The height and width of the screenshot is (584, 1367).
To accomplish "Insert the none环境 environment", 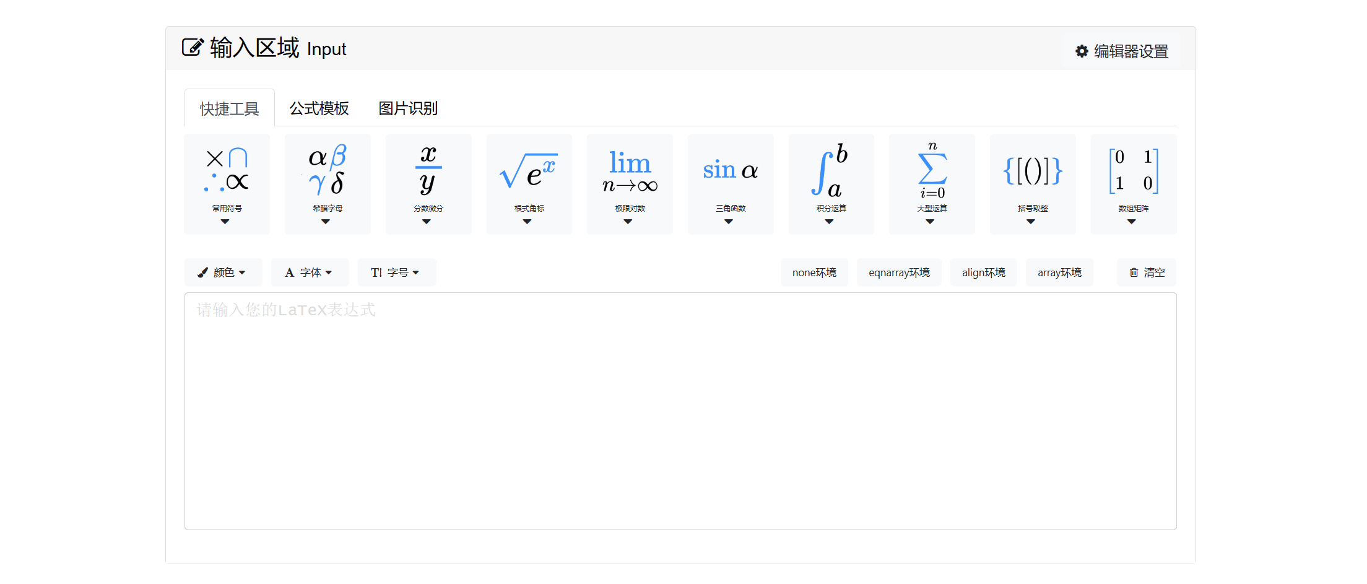I will [814, 272].
